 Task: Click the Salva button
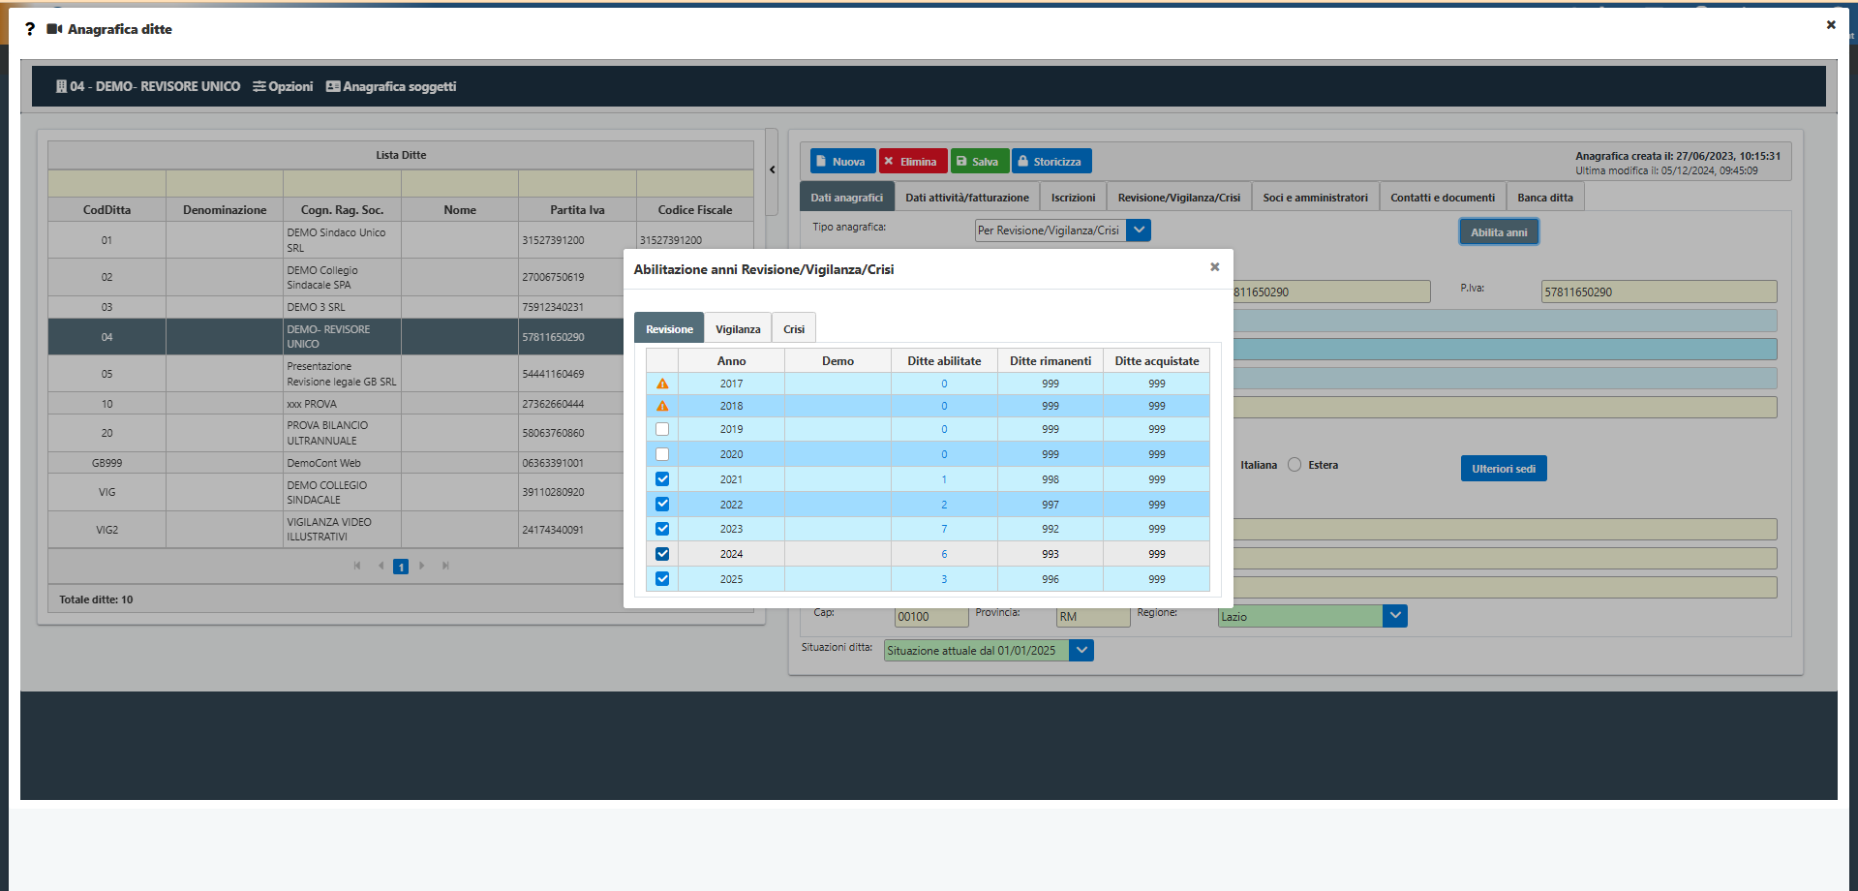(979, 162)
